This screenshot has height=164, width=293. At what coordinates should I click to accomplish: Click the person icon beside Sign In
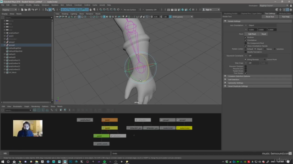click(x=204, y=10)
